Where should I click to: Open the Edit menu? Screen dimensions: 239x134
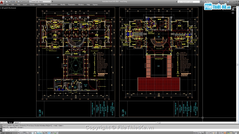tap(13, 5)
